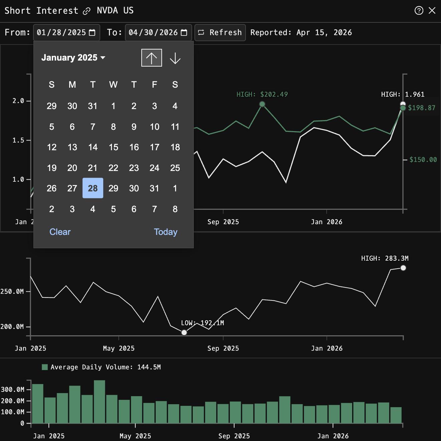Pick January 15 on the calendar

(x=113, y=147)
